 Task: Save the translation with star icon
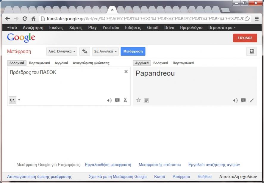point(138,100)
